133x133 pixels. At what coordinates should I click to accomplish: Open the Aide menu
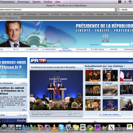click(x=58, y=2)
